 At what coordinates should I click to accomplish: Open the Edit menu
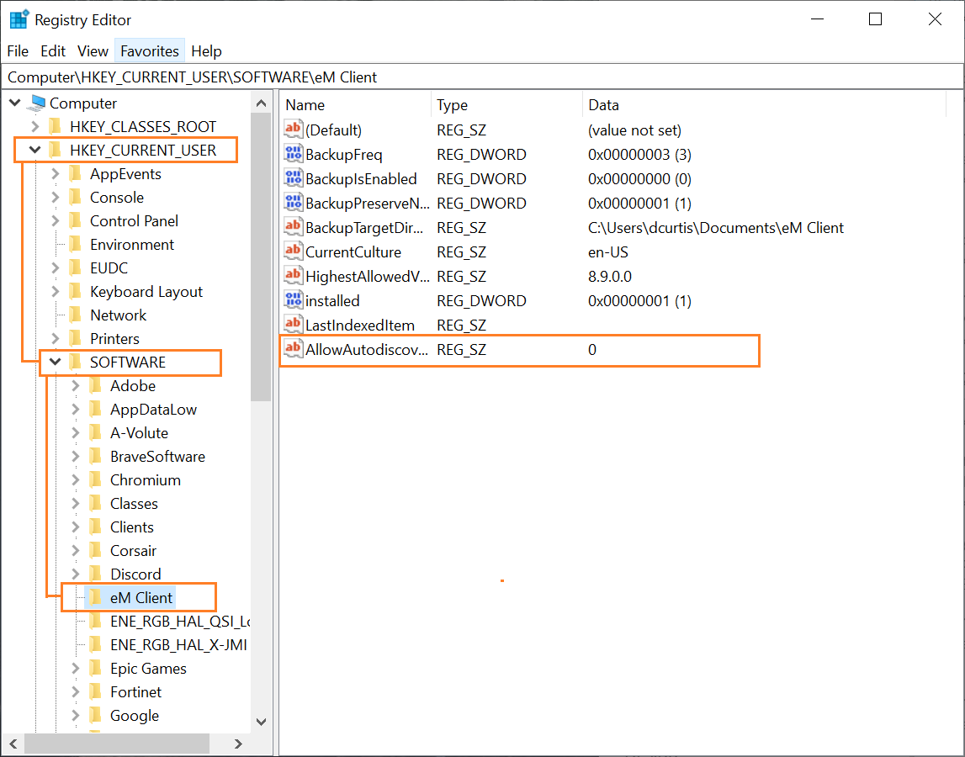pos(53,51)
